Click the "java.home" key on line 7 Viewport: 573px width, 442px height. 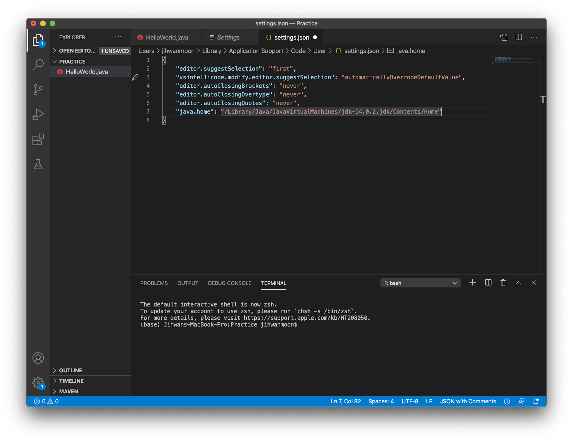pos(195,112)
